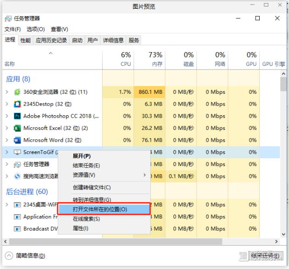Click the Microsoft Word icon
The width and height of the screenshot is (289, 269).
[x=17, y=140]
